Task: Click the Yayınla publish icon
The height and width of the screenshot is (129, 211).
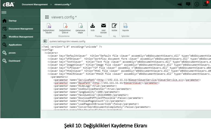Action: pos(125,26)
